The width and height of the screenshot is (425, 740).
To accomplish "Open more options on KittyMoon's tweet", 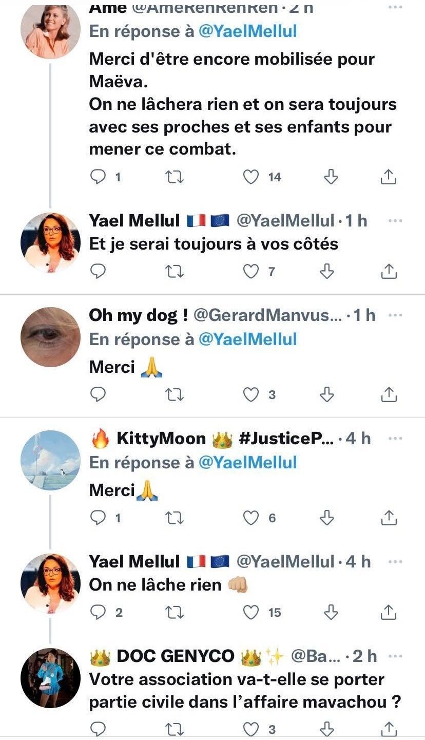I will 395,439.
